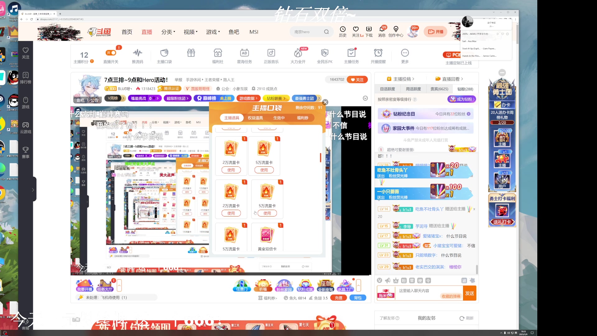Switch to the 贵宾(6625) tab
The height and width of the screenshot is (336, 597).
coord(439,89)
